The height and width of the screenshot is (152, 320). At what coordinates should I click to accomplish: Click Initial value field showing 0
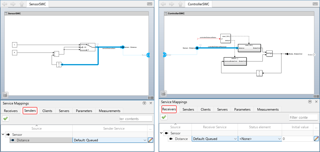coord(298,139)
